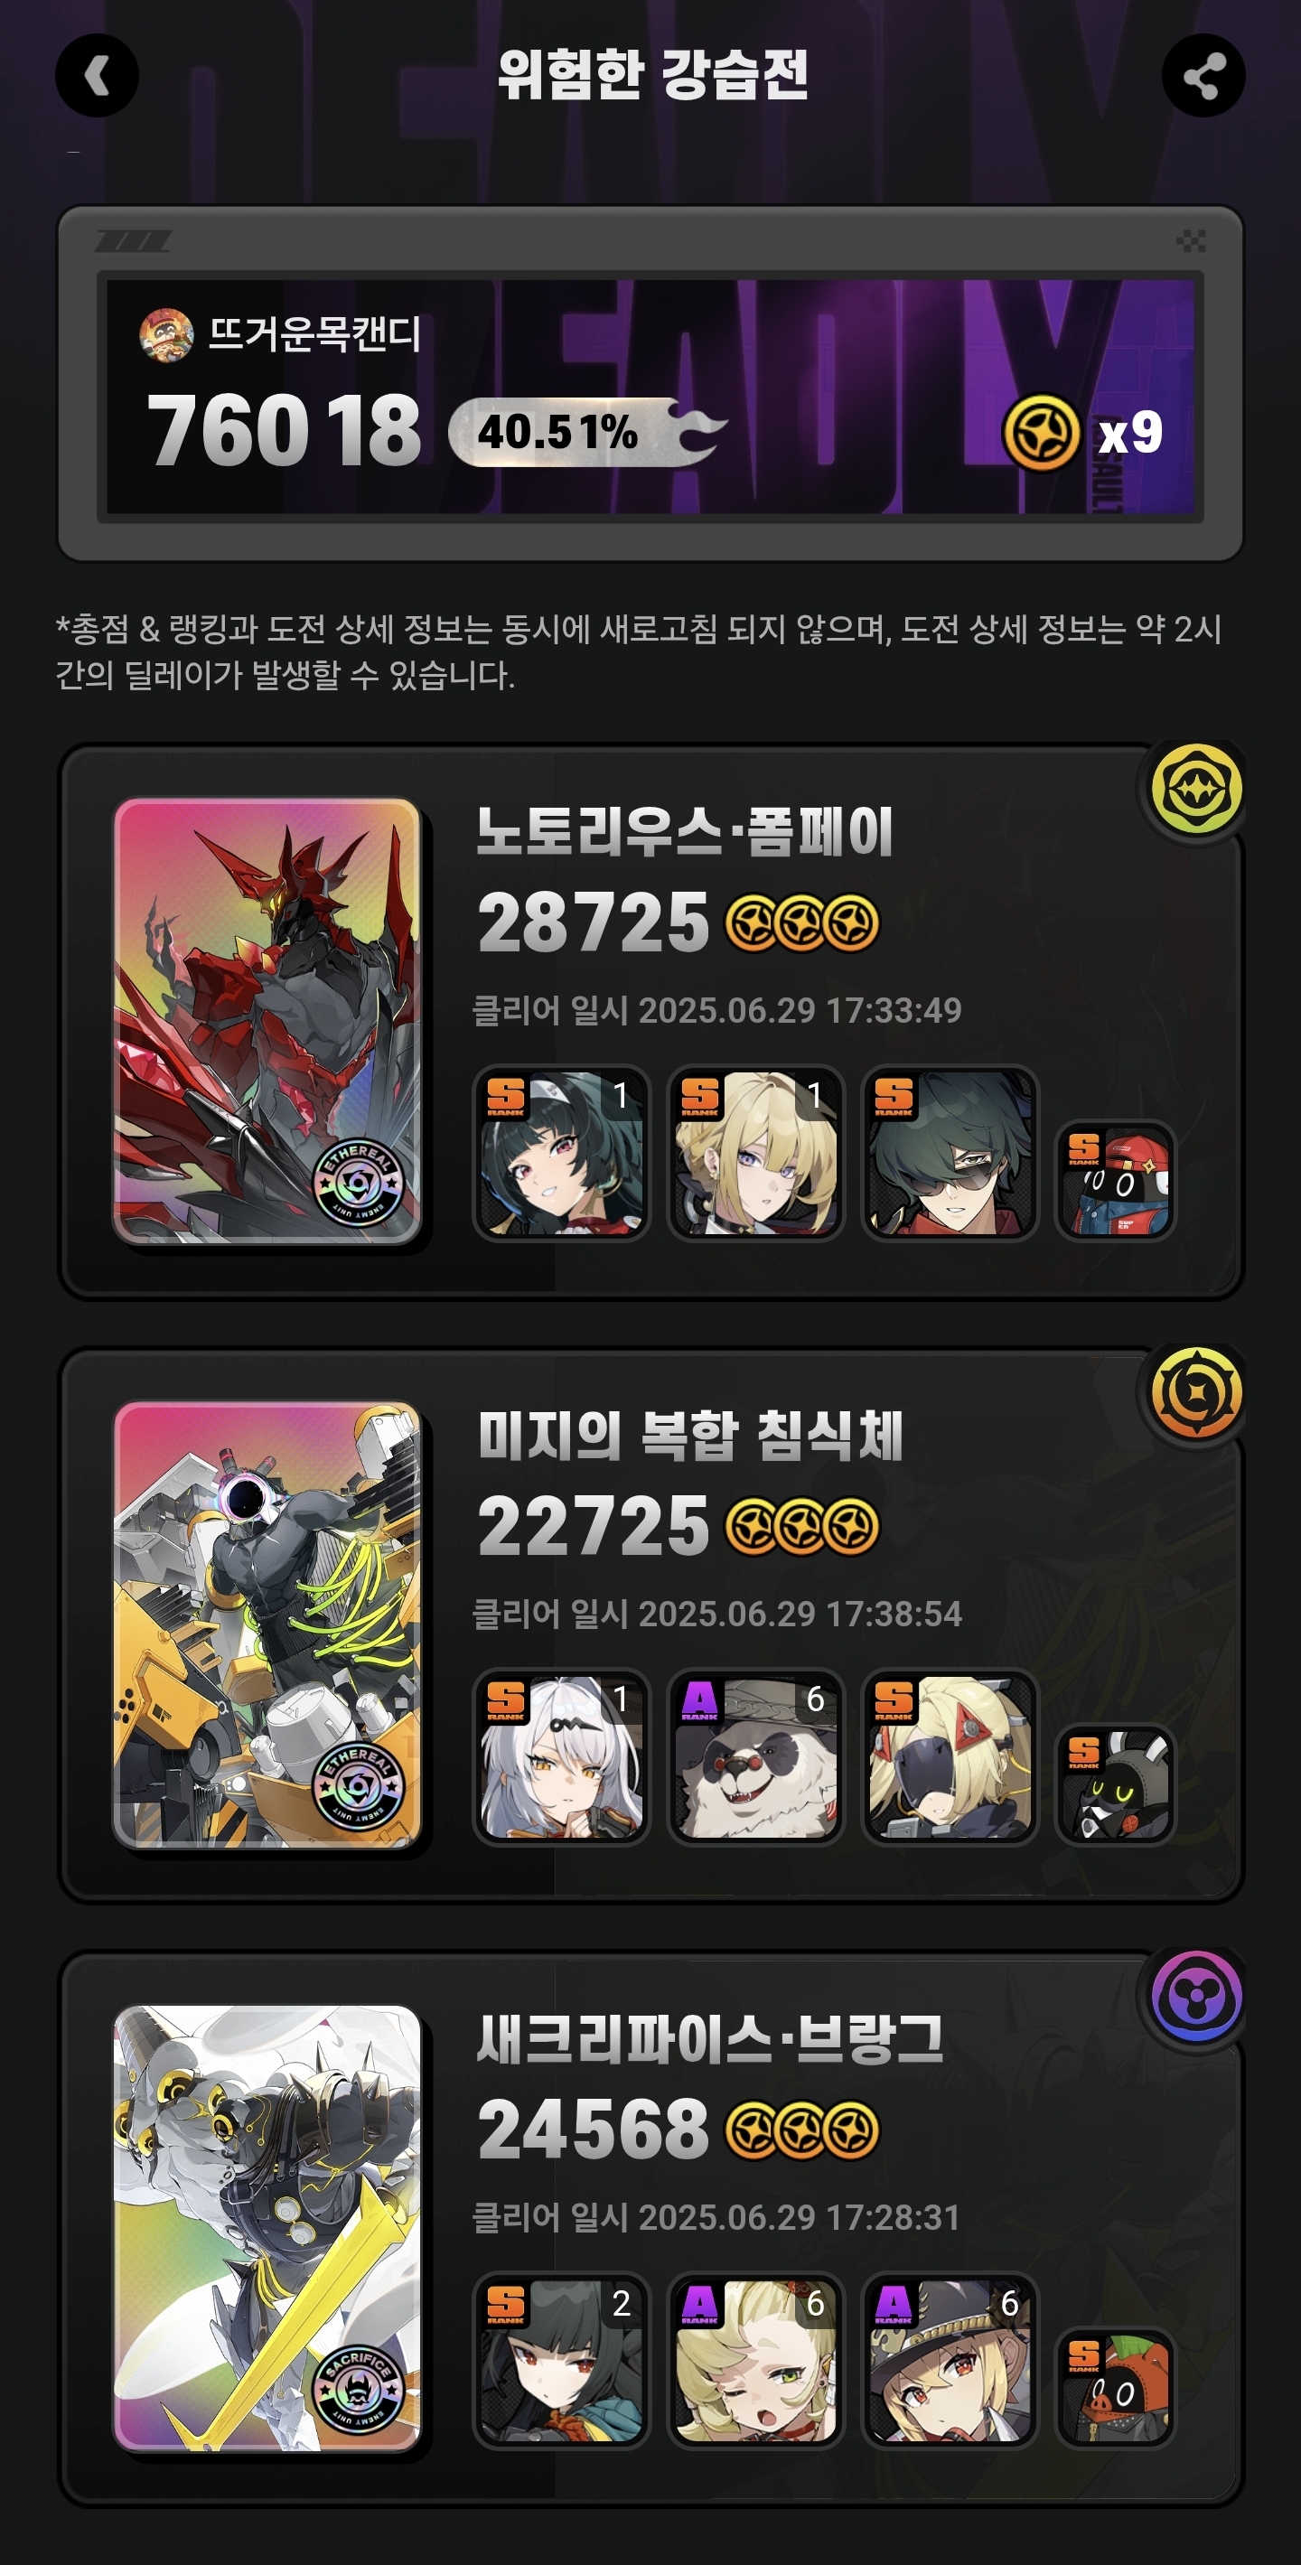Tap the panda A-rank agent portrait
The image size is (1301, 2565).
pyautogui.click(x=755, y=1756)
